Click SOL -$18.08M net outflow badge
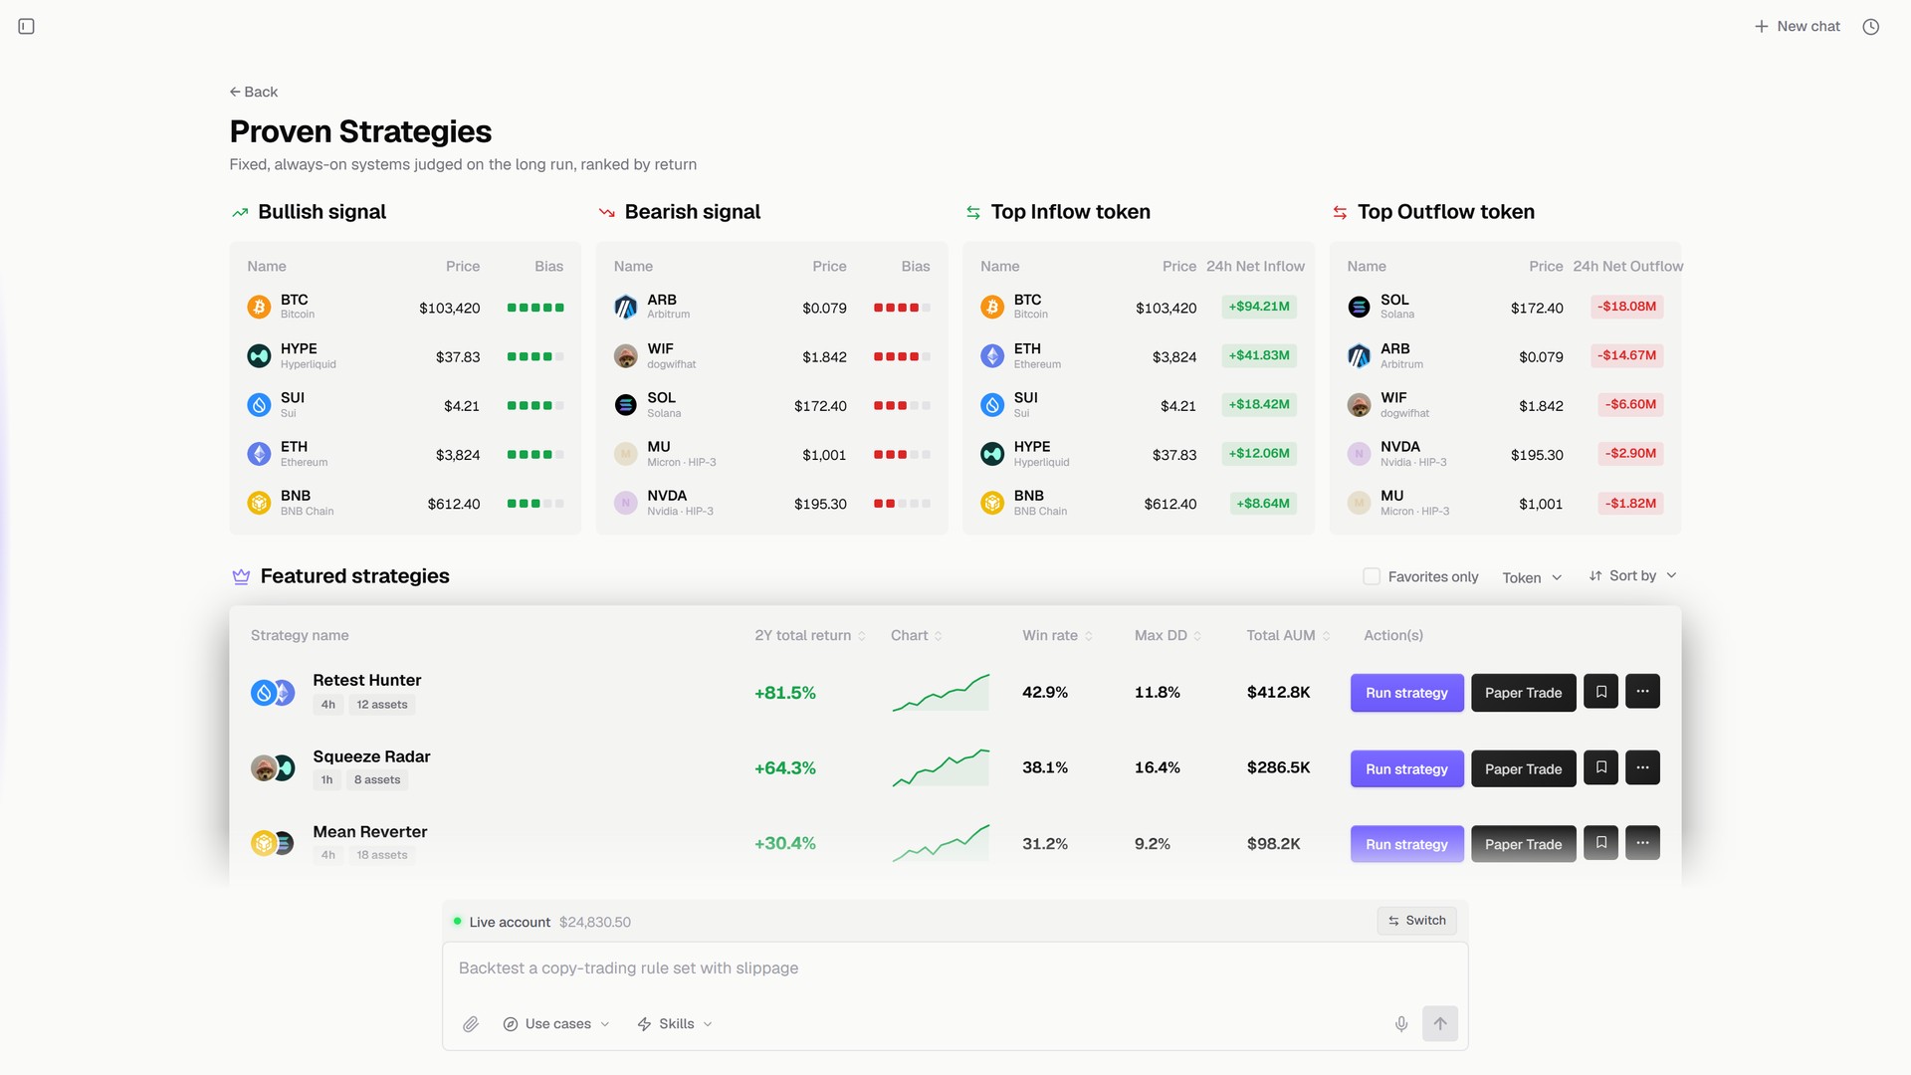 1626,307
